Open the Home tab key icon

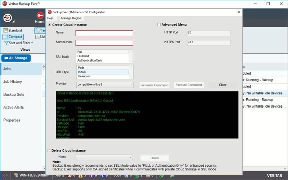(x=40, y=15)
